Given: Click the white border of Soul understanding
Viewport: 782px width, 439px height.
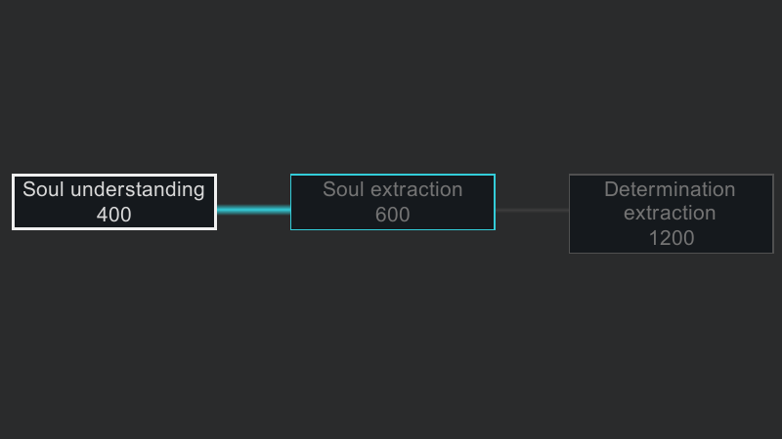Looking at the screenshot, I should tap(114, 176).
